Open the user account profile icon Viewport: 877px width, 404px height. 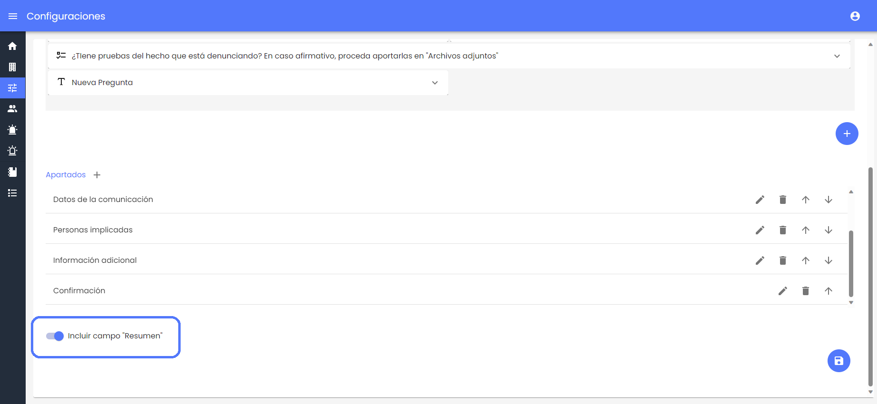(x=855, y=16)
